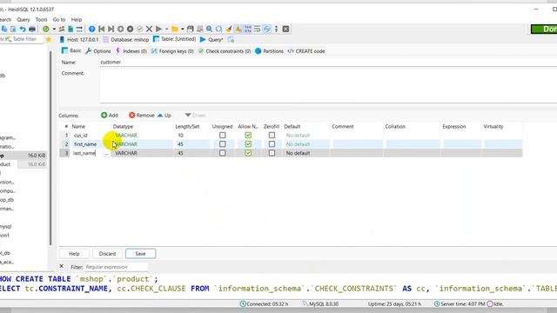Click the blue Help question mark icon
Image resolution: width=557 pixels, height=313 pixels.
(92, 29)
